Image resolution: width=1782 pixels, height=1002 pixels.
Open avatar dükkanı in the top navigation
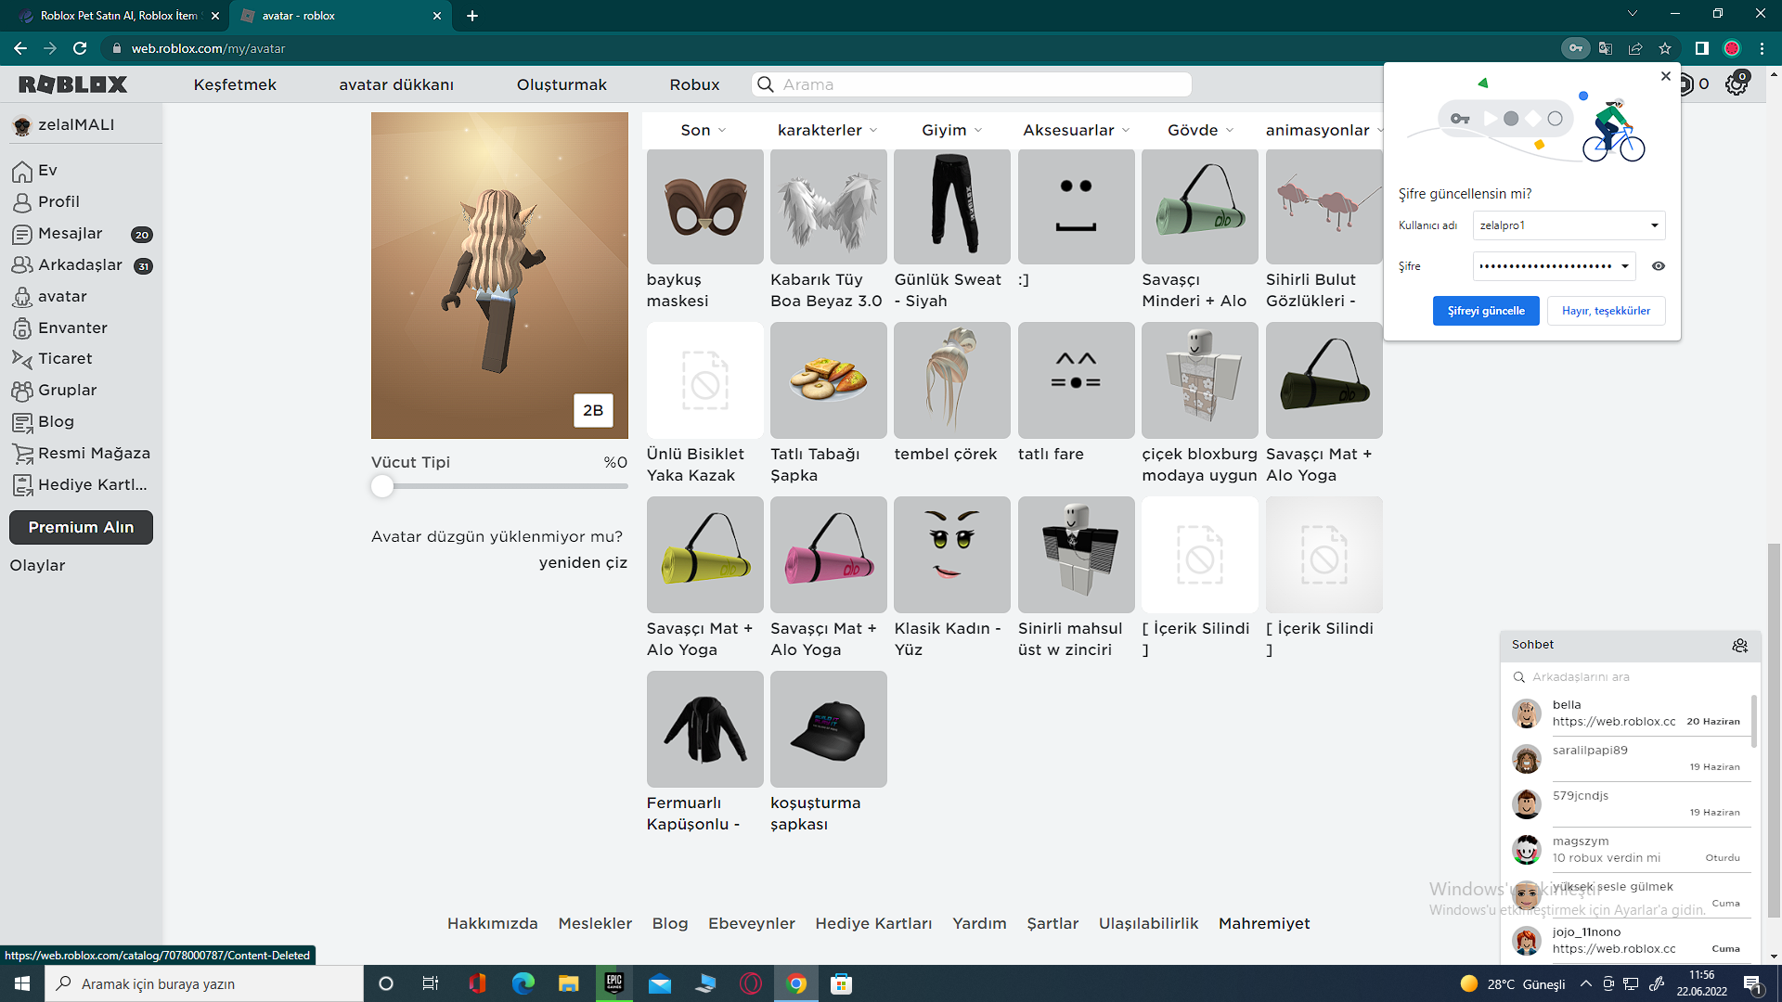tap(396, 84)
